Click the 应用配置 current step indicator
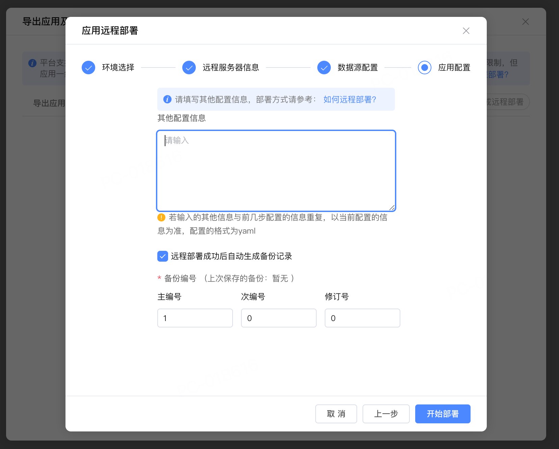The image size is (559, 449). pos(425,68)
